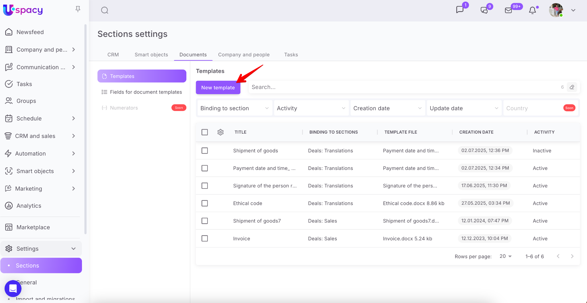587x303 pixels.
Task: Open the Analytics item in sidebar
Action: [x=29, y=206]
